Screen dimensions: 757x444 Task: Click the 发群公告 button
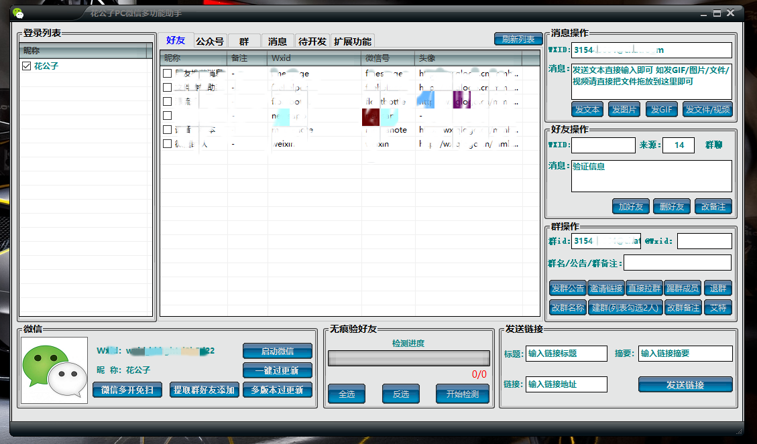coord(568,288)
